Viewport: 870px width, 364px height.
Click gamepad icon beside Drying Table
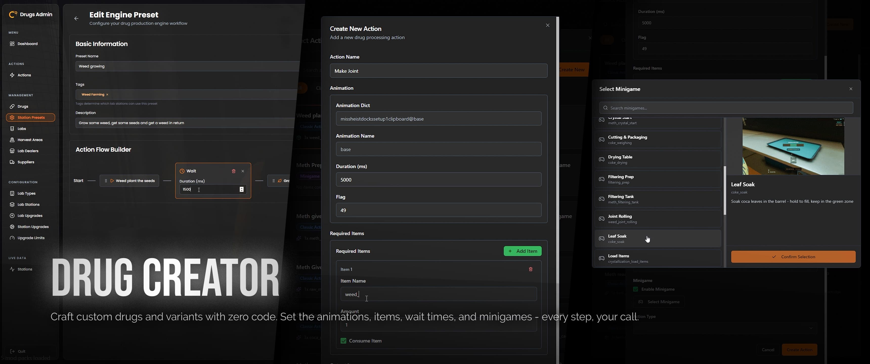601,160
